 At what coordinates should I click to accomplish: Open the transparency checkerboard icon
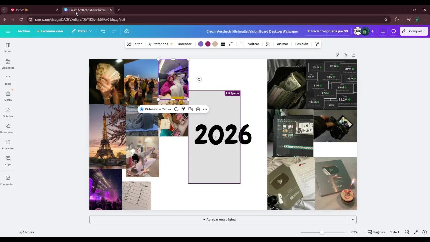coord(268,44)
